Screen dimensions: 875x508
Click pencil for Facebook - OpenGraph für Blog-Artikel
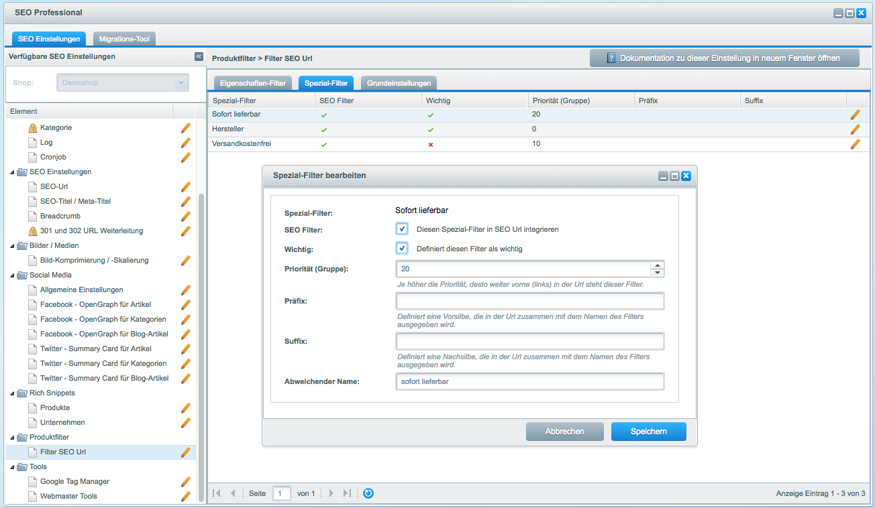coord(186,334)
